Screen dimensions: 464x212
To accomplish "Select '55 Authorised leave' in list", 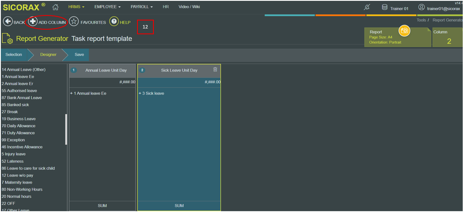I will 19,91.
